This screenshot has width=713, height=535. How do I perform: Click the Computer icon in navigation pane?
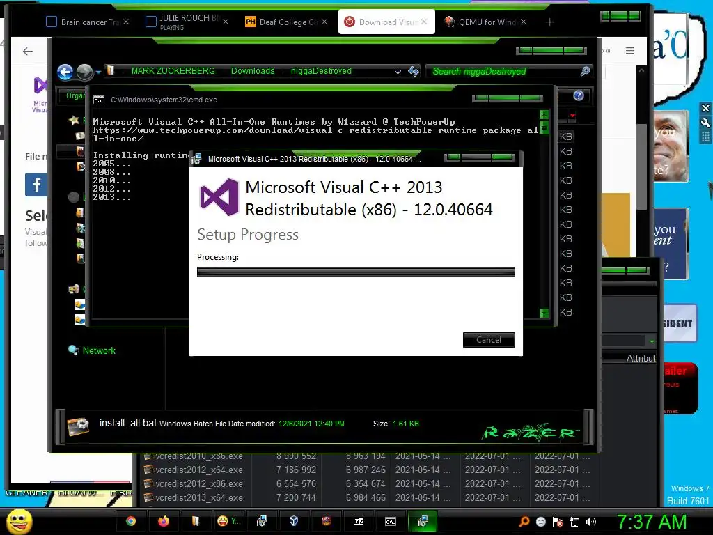(74, 288)
